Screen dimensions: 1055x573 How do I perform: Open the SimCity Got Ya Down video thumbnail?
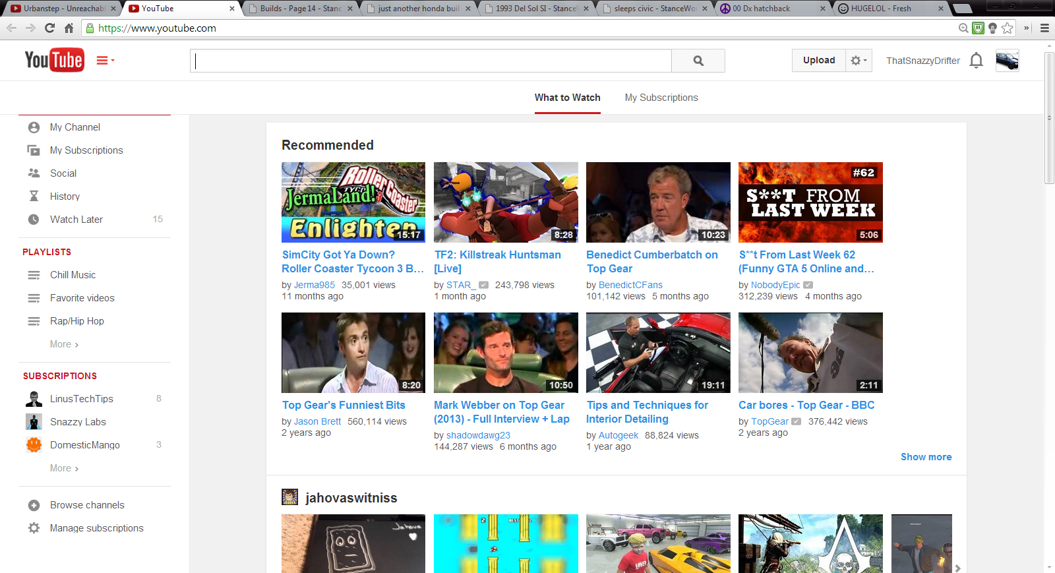[x=353, y=202]
